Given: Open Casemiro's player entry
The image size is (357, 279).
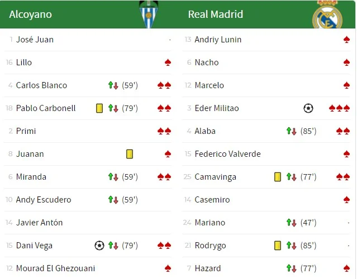Looking at the screenshot, I should 212,200.
